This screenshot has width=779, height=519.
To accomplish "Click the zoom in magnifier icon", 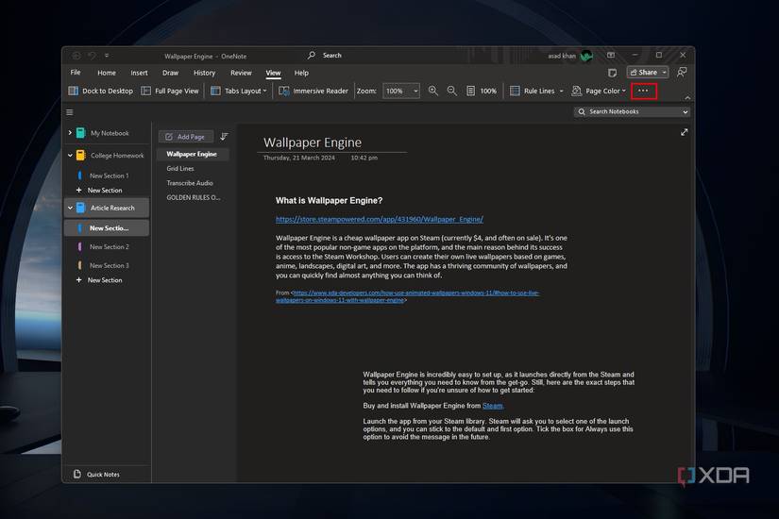I will click(433, 92).
